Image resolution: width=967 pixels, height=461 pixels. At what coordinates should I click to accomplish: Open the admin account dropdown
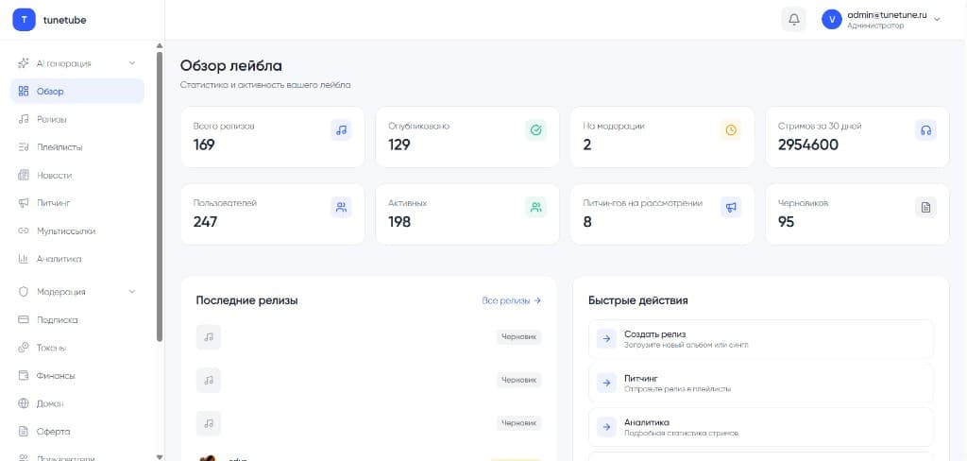click(x=881, y=20)
